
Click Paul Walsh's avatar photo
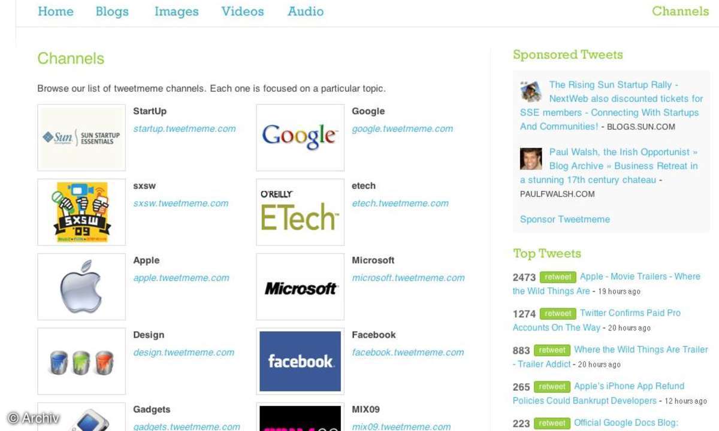point(531,159)
